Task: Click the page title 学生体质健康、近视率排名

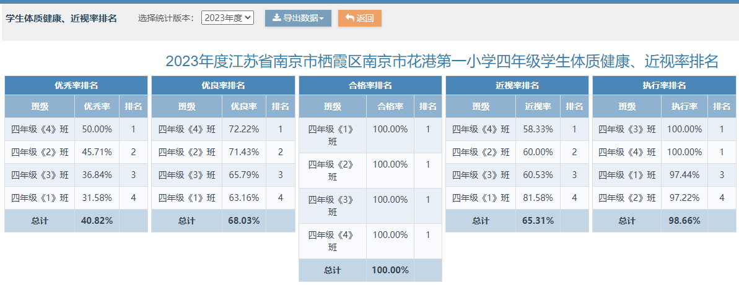Action: point(61,19)
